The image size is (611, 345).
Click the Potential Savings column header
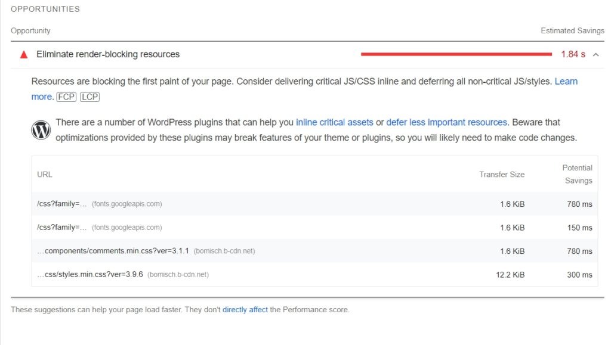coord(577,174)
